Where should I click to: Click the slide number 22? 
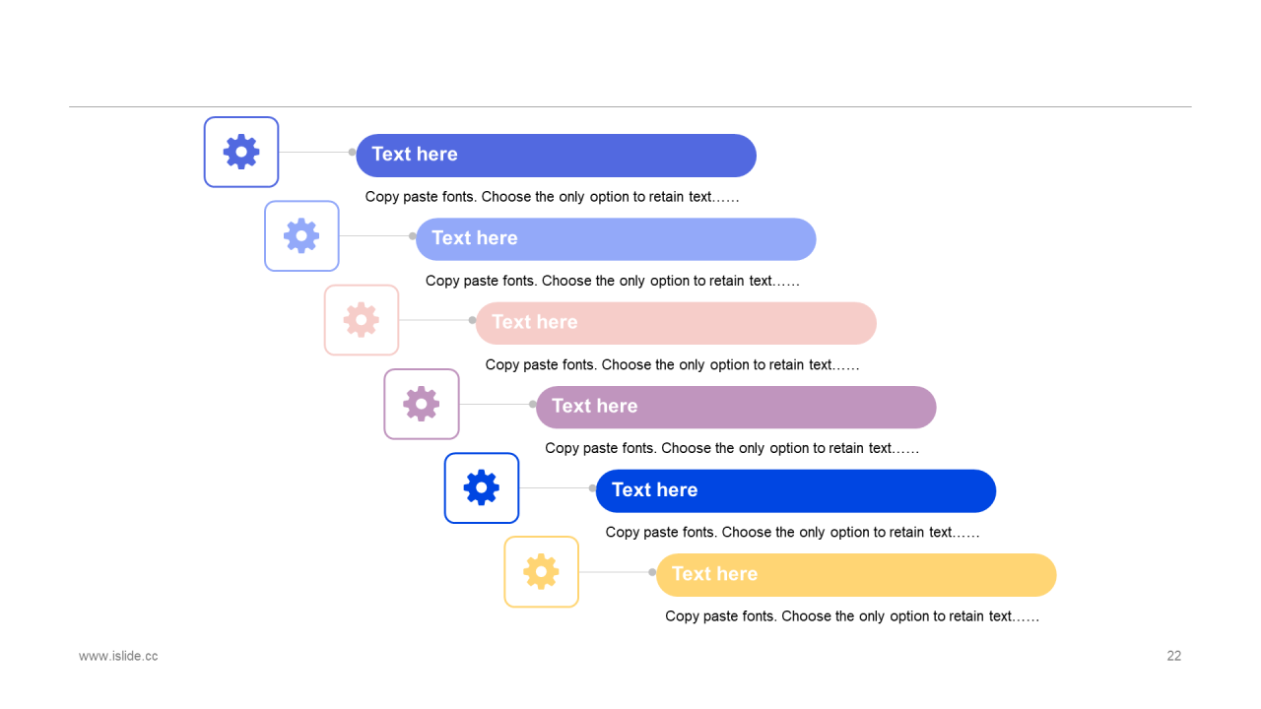tap(1173, 656)
